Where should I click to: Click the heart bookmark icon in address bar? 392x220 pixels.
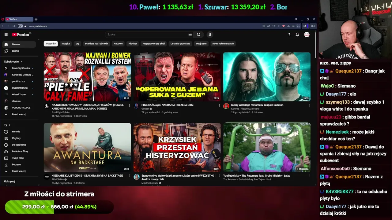[283, 26]
